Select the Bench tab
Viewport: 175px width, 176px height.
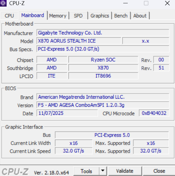(x=121, y=16)
